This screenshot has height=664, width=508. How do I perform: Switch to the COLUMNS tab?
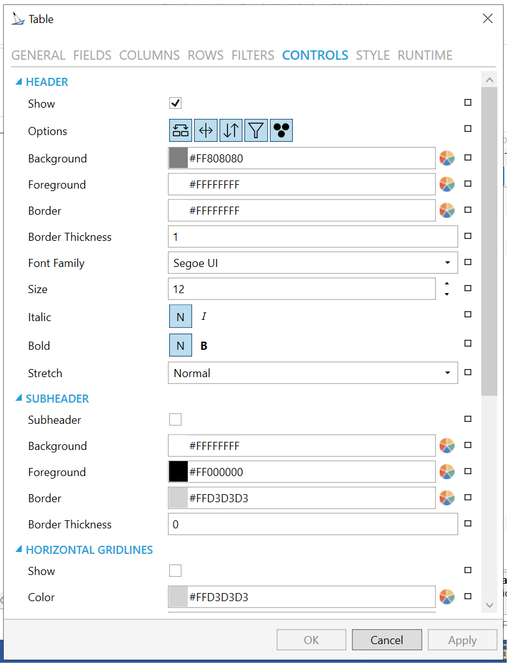[149, 55]
